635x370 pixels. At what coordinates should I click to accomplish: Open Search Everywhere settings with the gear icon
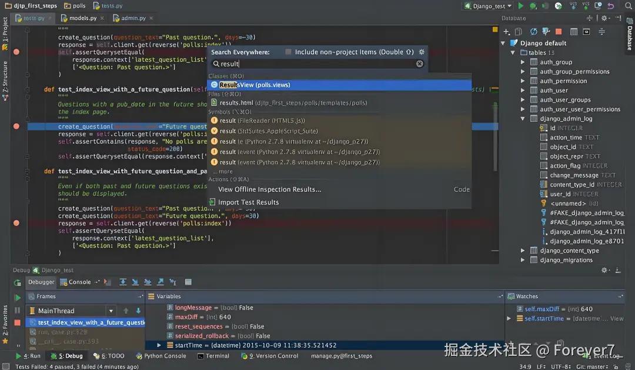tap(422, 52)
